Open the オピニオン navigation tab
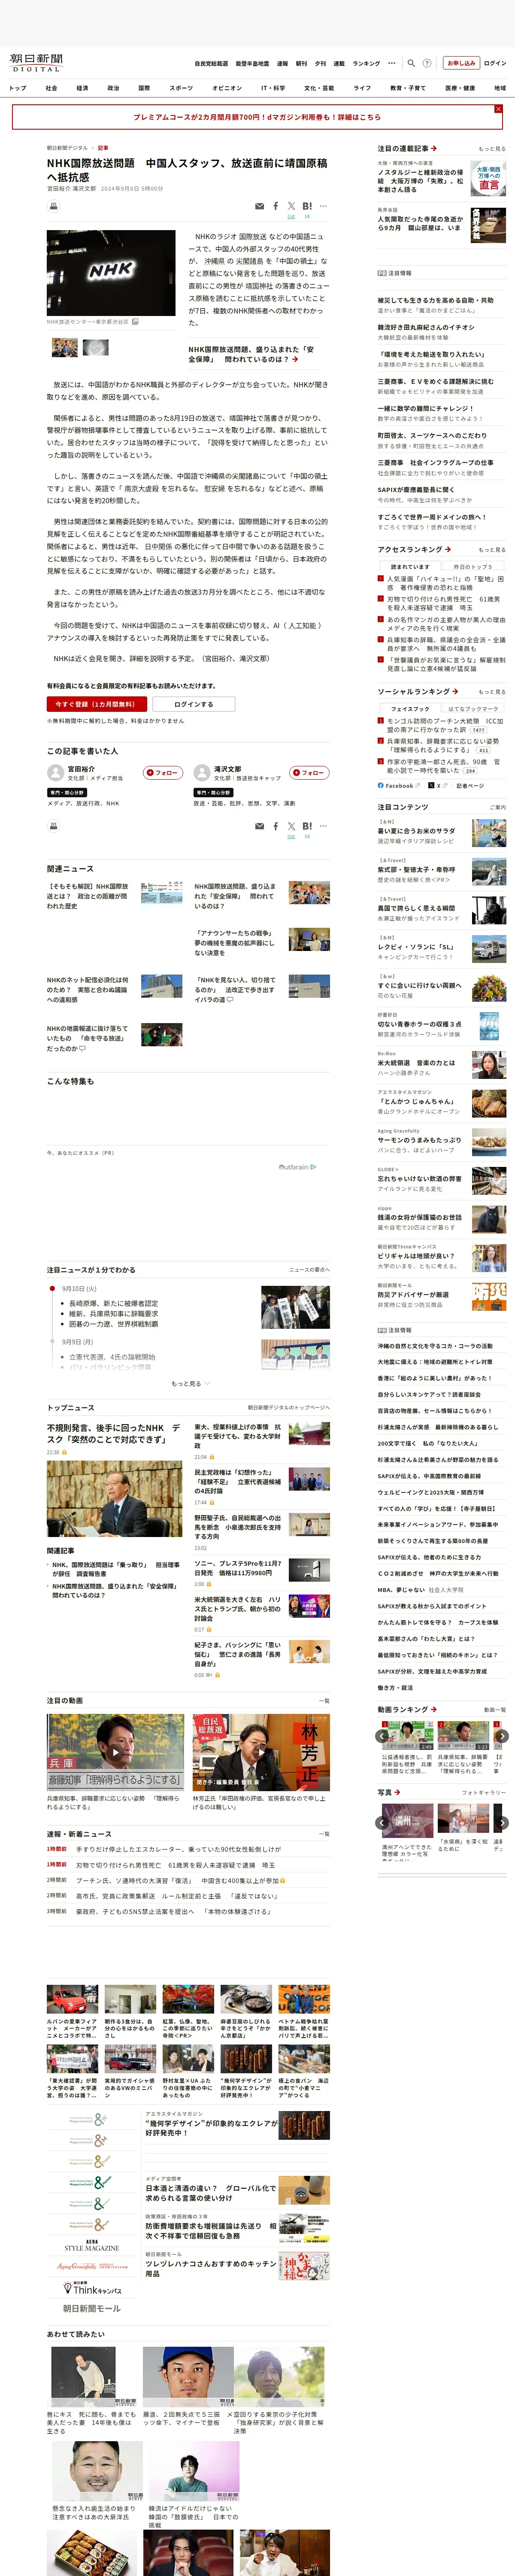 227,88
